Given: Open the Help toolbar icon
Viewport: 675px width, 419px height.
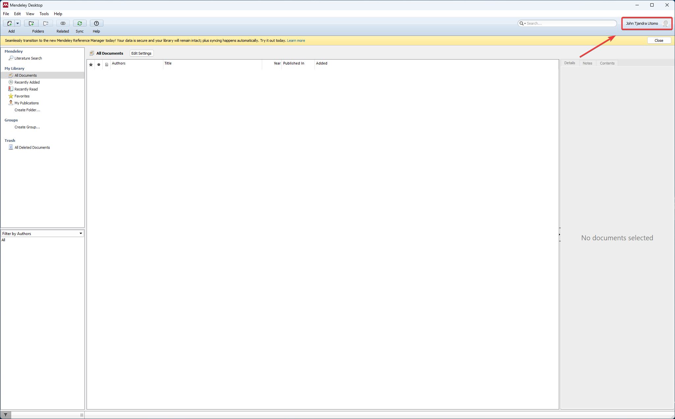Looking at the screenshot, I should (x=96, y=23).
